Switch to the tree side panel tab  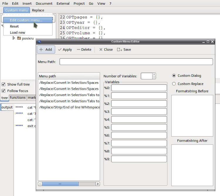tap(4, 98)
